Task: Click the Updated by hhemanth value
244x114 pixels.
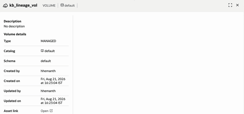Action: click(x=48, y=91)
